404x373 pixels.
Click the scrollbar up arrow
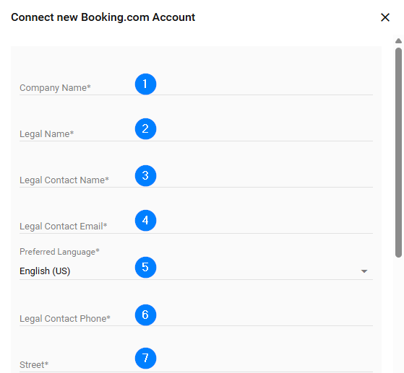click(x=398, y=40)
